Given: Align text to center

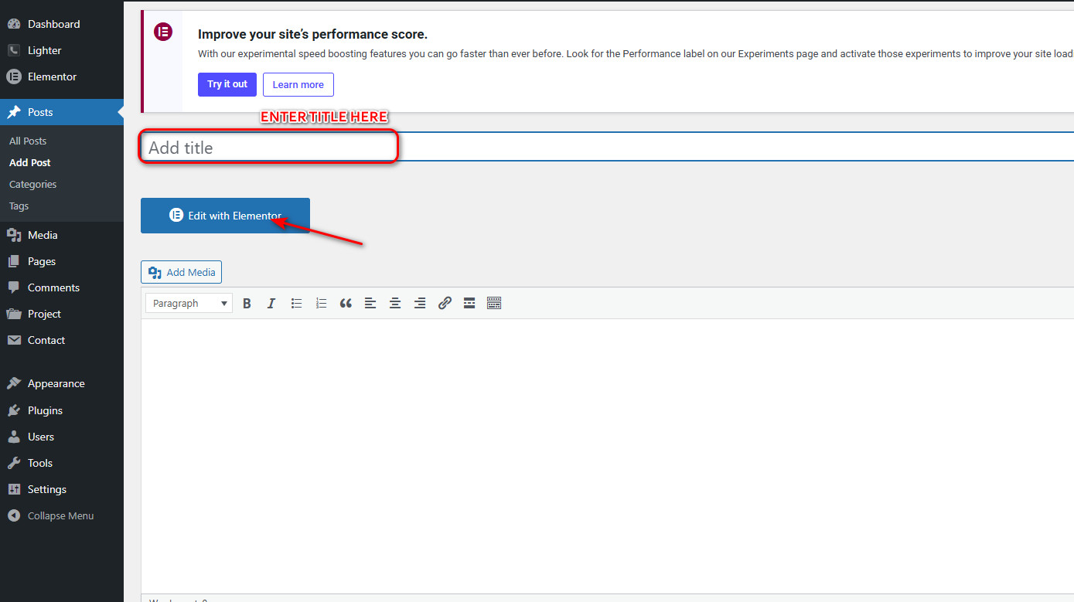Looking at the screenshot, I should click(395, 304).
